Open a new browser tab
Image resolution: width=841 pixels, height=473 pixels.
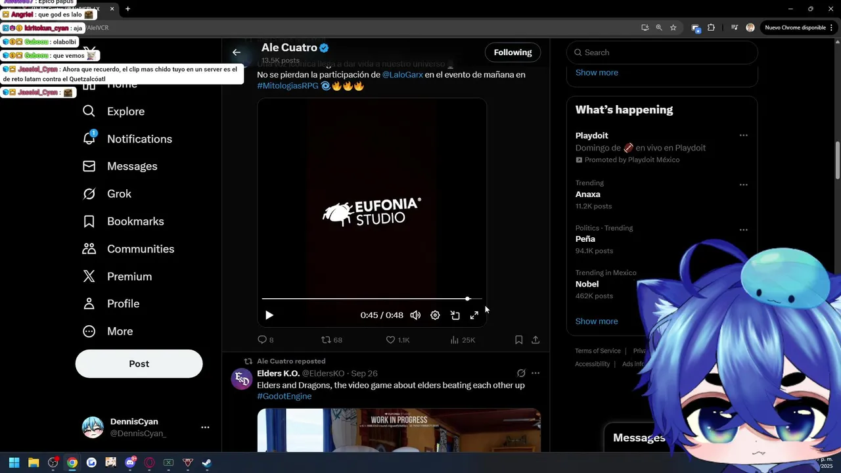pyautogui.click(x=127, y=9)
